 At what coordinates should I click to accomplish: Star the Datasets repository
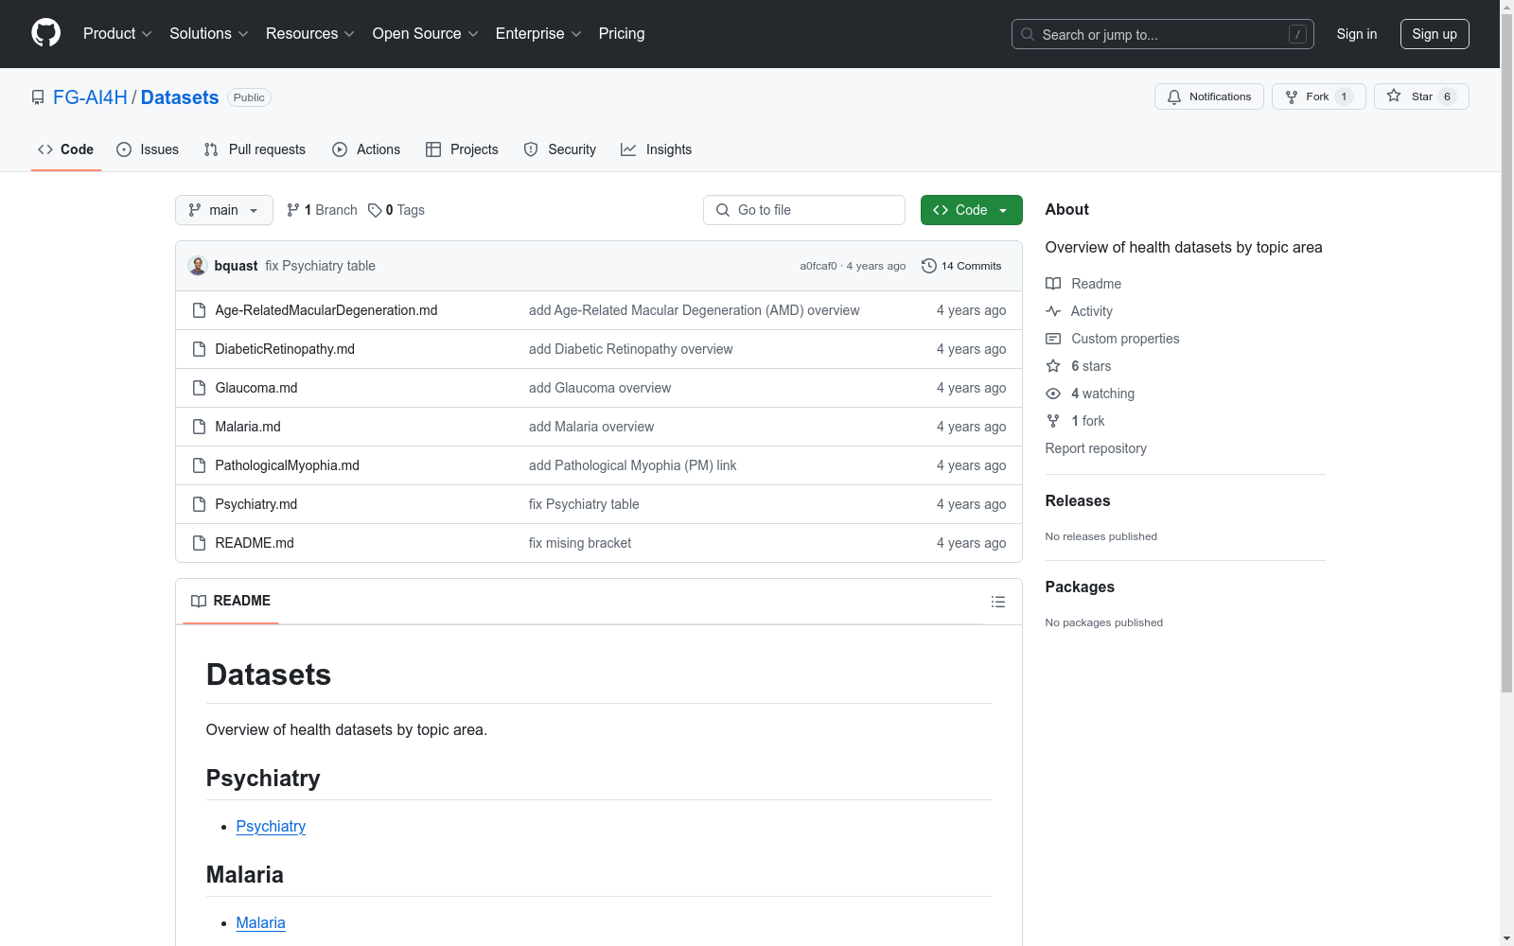[x=1421, y=96]
